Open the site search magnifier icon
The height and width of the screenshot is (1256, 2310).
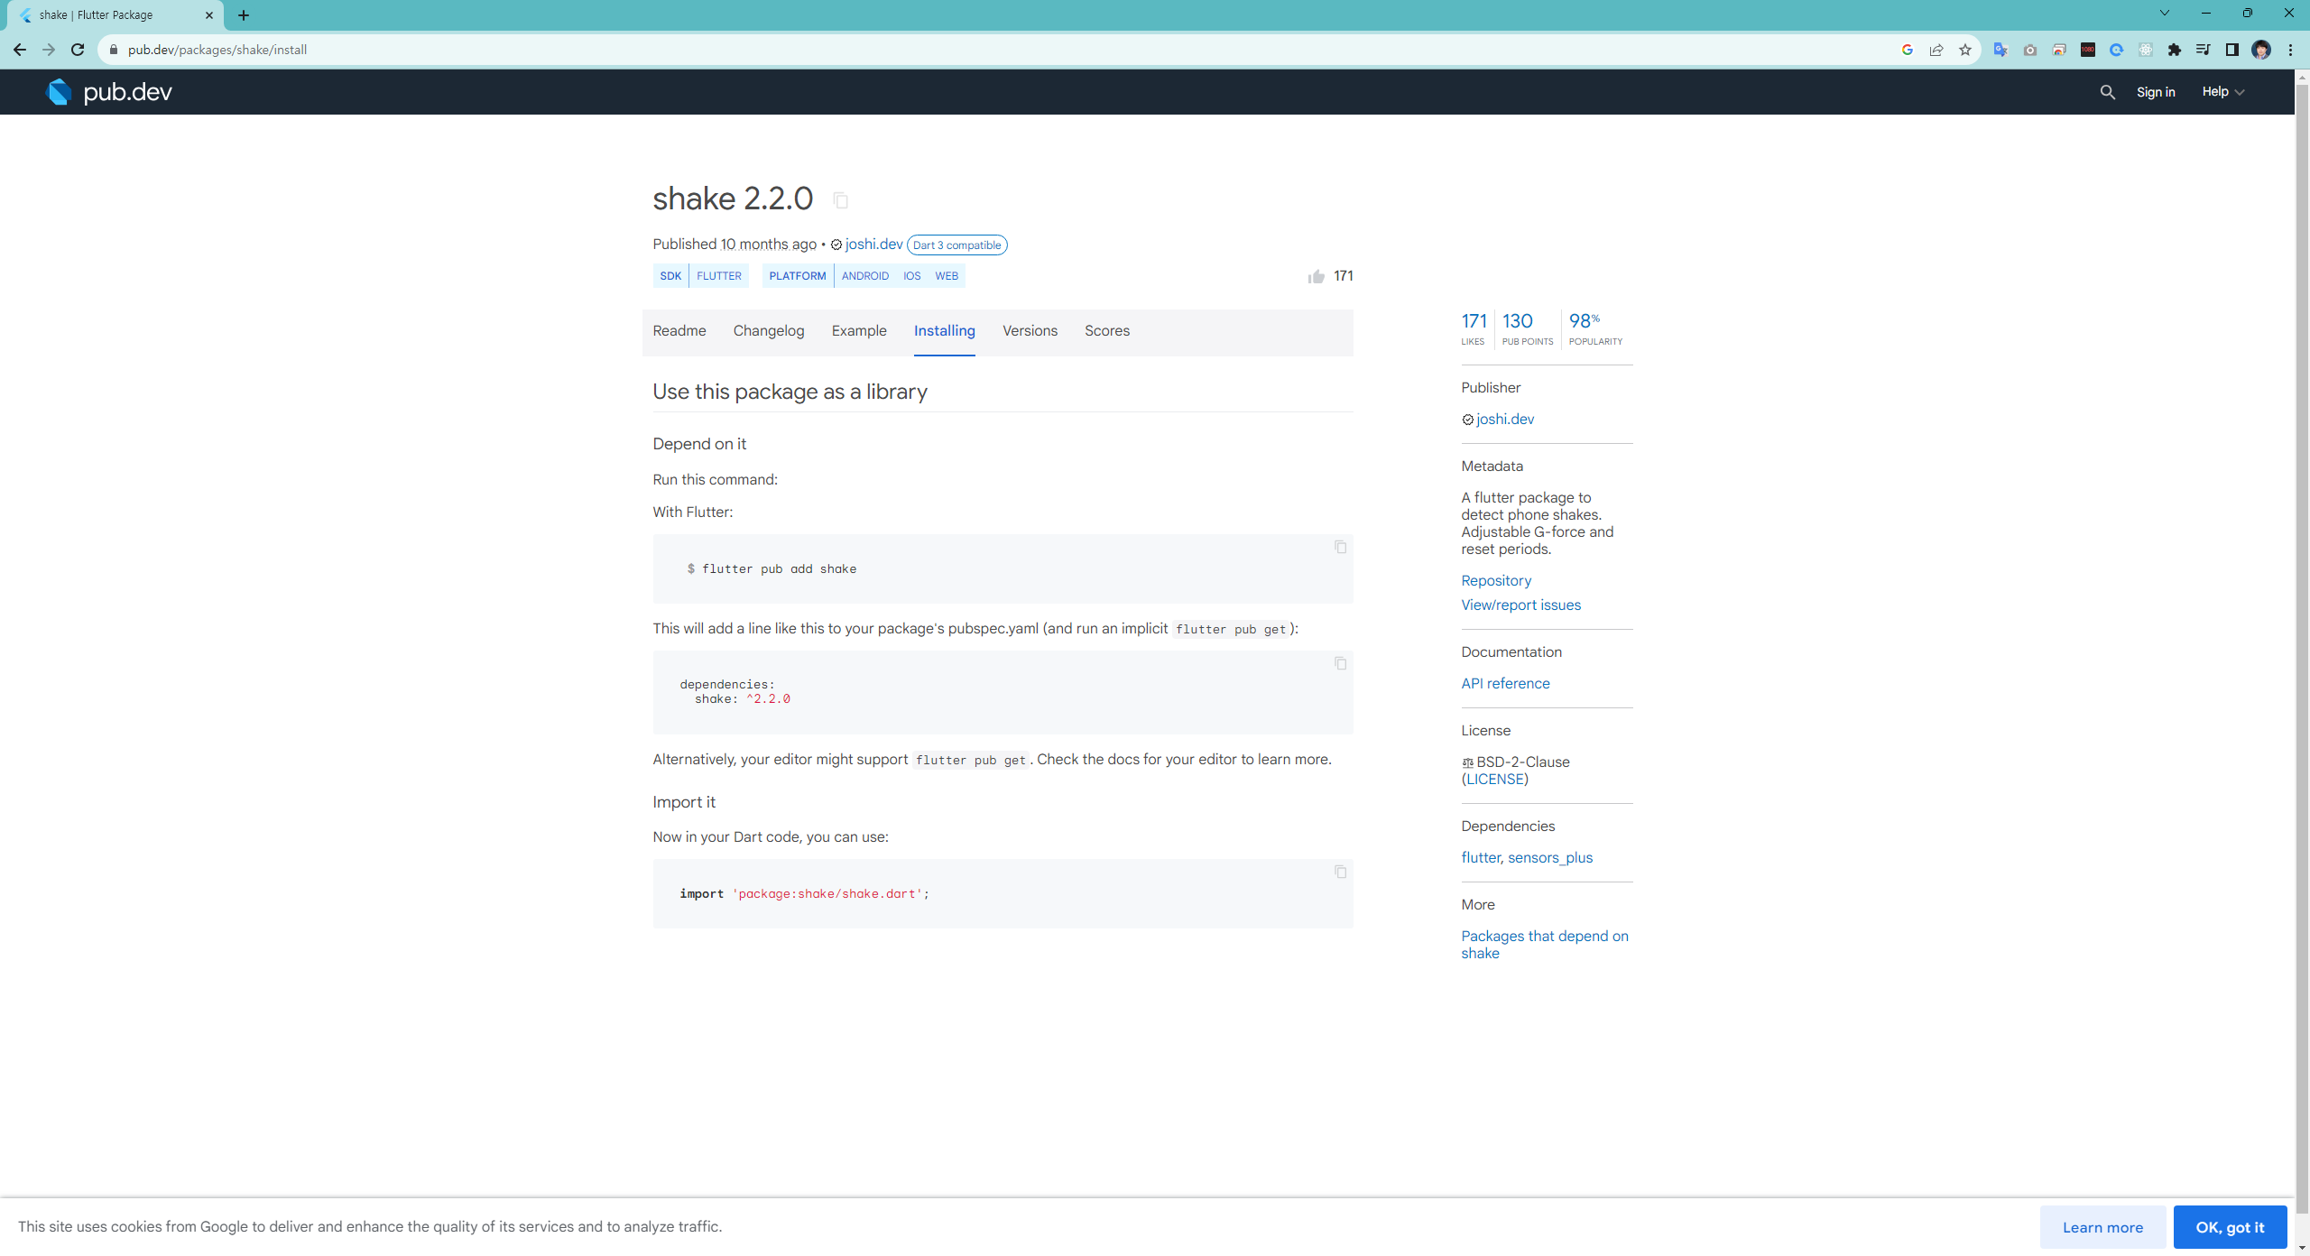pyautogui.click(x=2107, y=92)
